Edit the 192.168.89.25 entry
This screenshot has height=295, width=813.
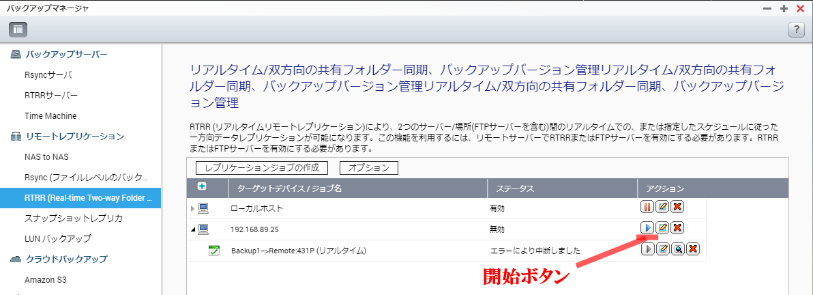[662, 227]
